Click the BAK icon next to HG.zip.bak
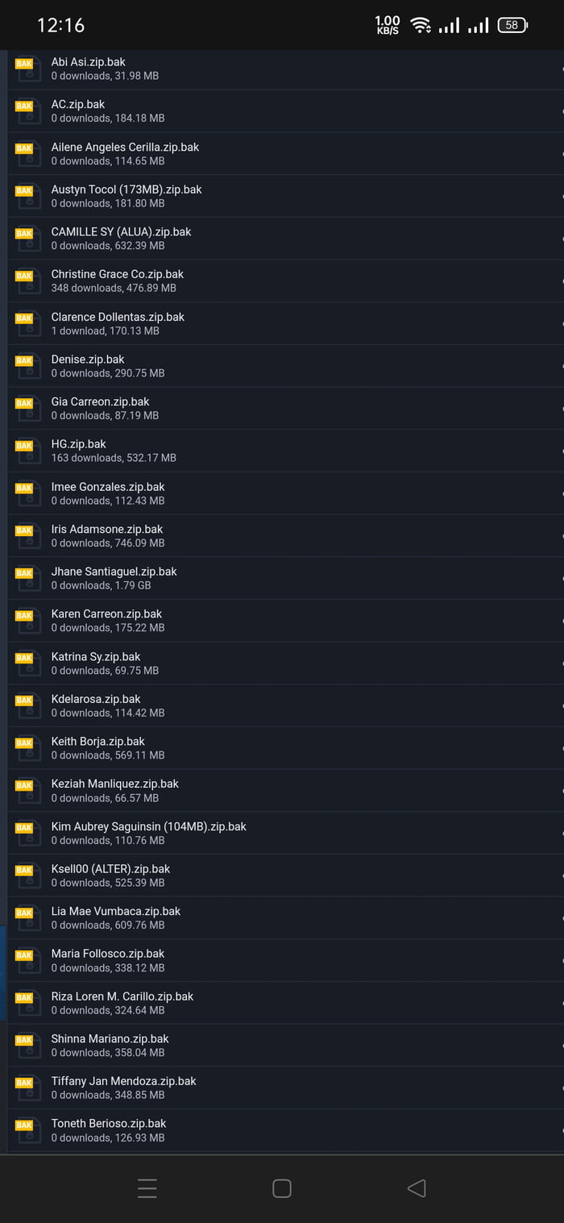The width and height of the screenshot is (564, 1223). click(27, 451)
